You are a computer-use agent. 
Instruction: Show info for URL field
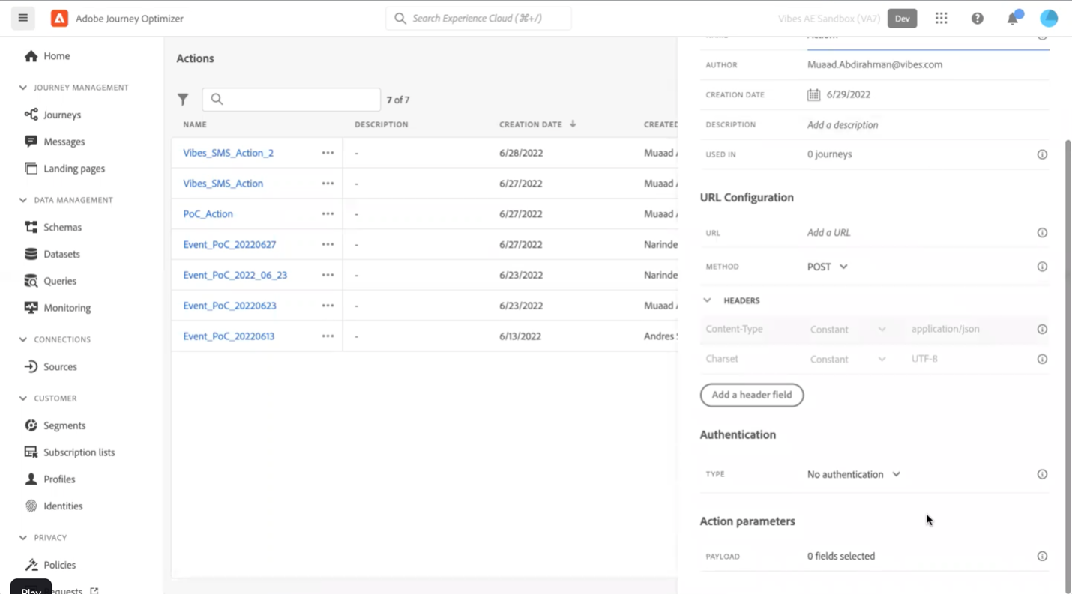pyautogui.click(x=1042, y=233)
